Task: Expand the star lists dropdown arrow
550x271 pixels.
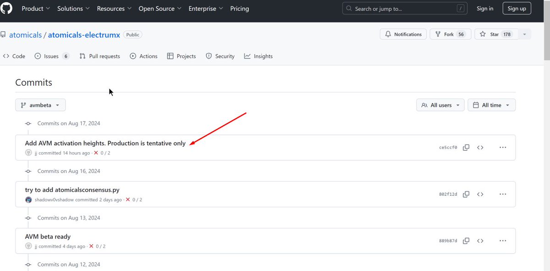Action: [x=525, y=34]
